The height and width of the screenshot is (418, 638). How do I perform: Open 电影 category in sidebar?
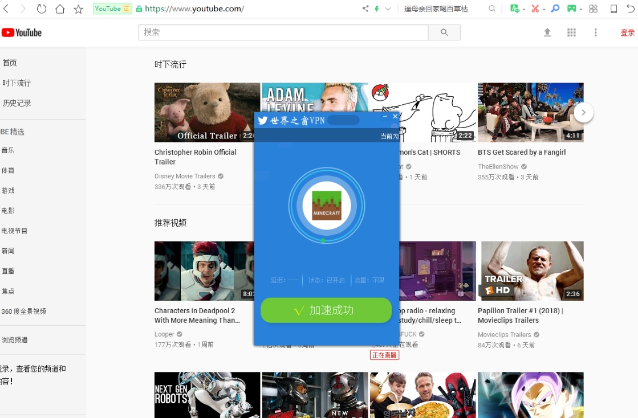[x=8, y=210]
